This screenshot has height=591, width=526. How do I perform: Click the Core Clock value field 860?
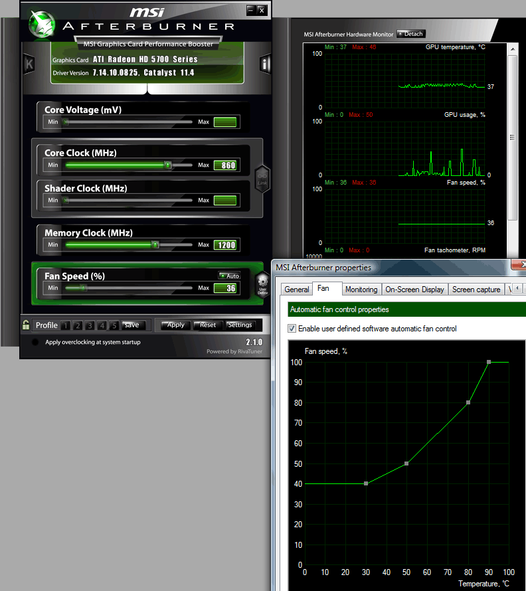(x=225, y=165)
